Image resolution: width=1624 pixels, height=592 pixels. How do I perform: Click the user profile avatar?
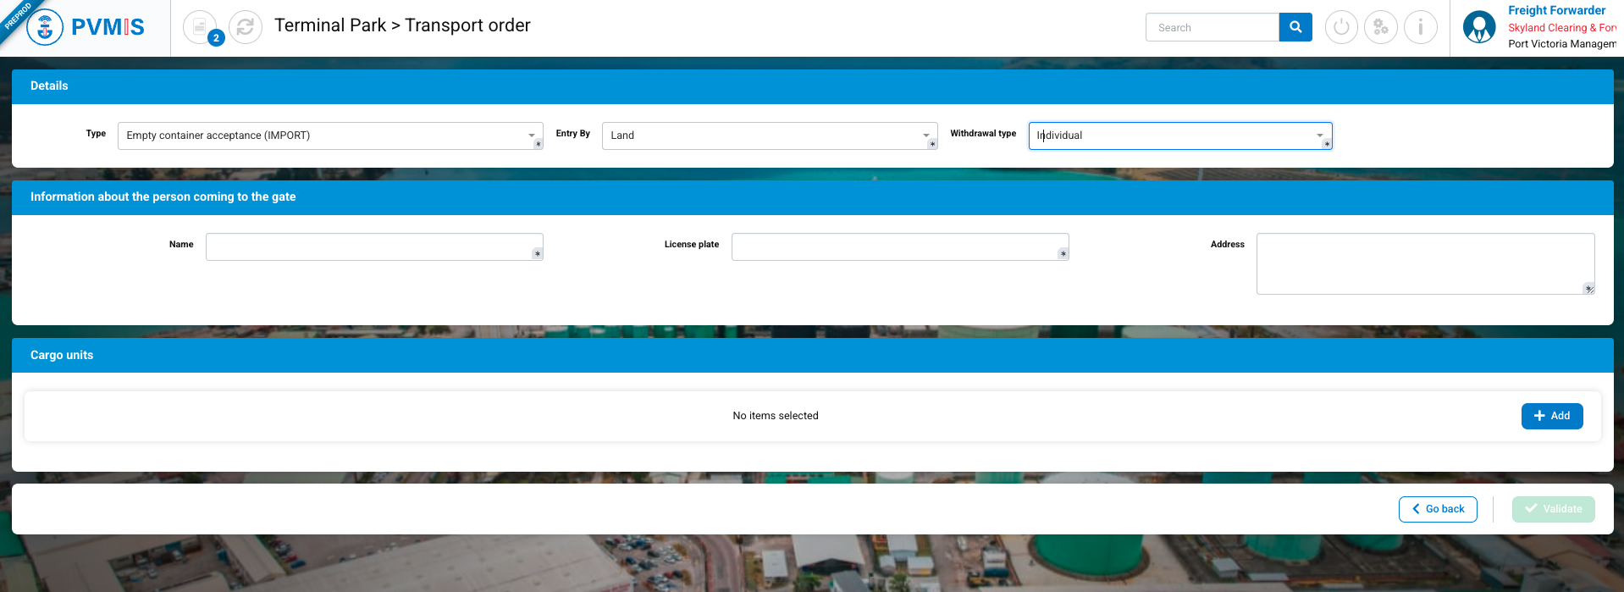pyautogui.click(x=1479, y=27)
